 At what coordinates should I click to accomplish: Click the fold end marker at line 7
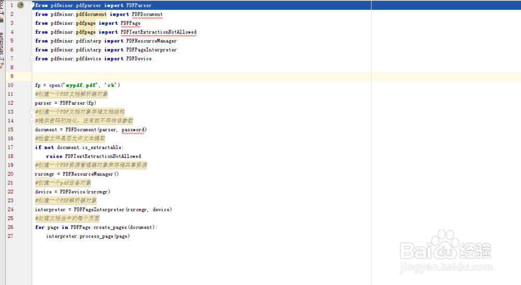(x=32, y=58)
